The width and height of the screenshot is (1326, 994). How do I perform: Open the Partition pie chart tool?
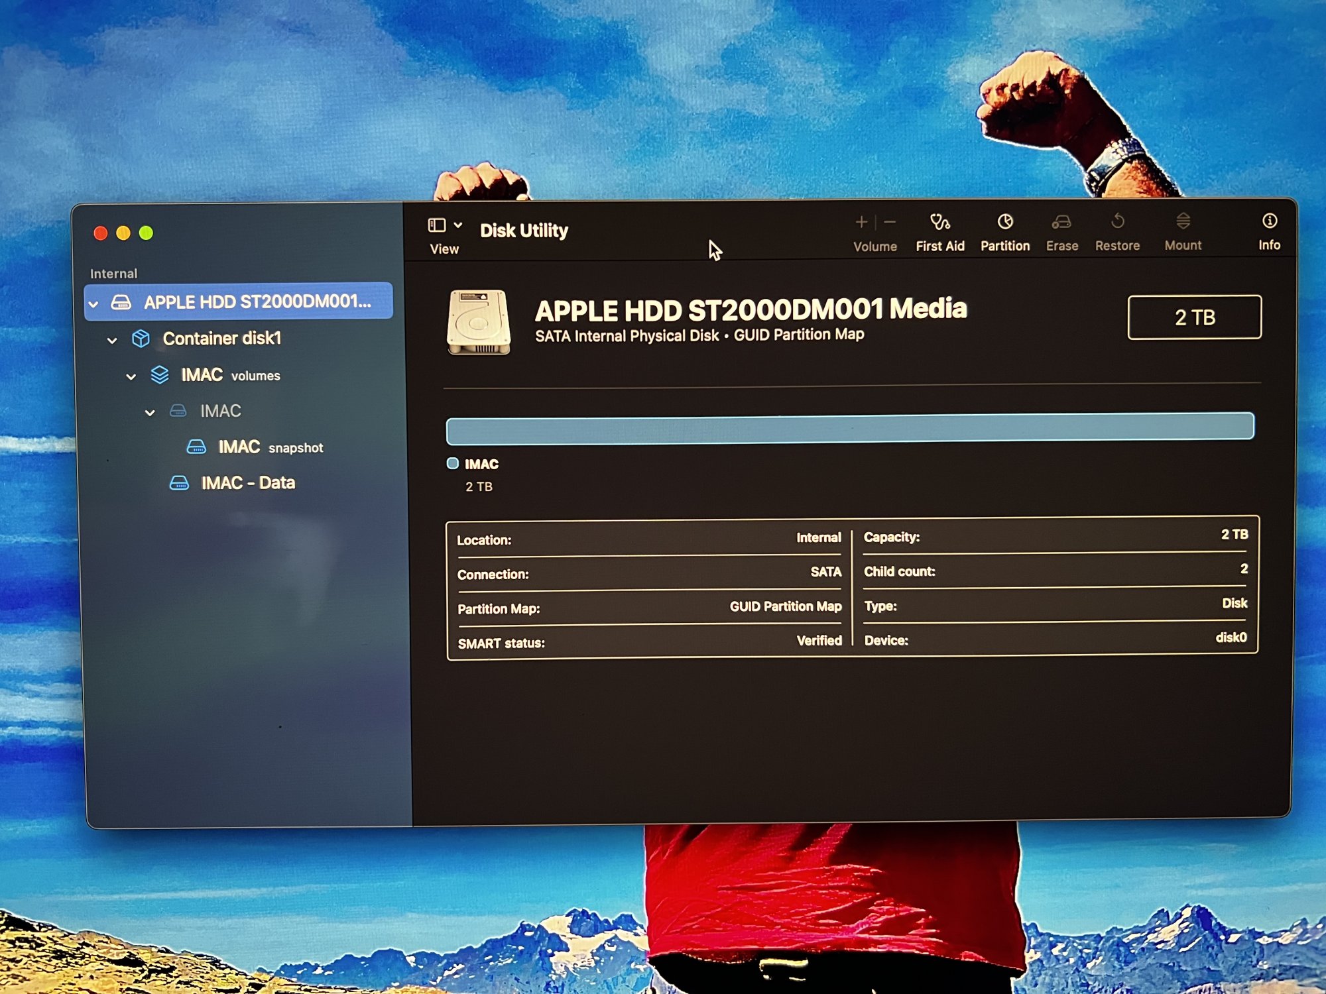click(1005, 222)
